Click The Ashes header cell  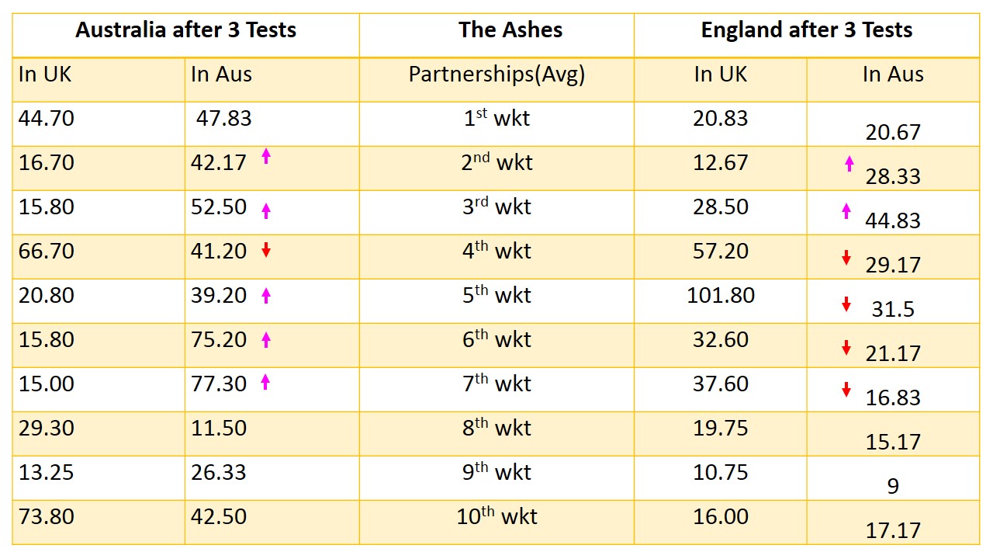pos(510,30)
